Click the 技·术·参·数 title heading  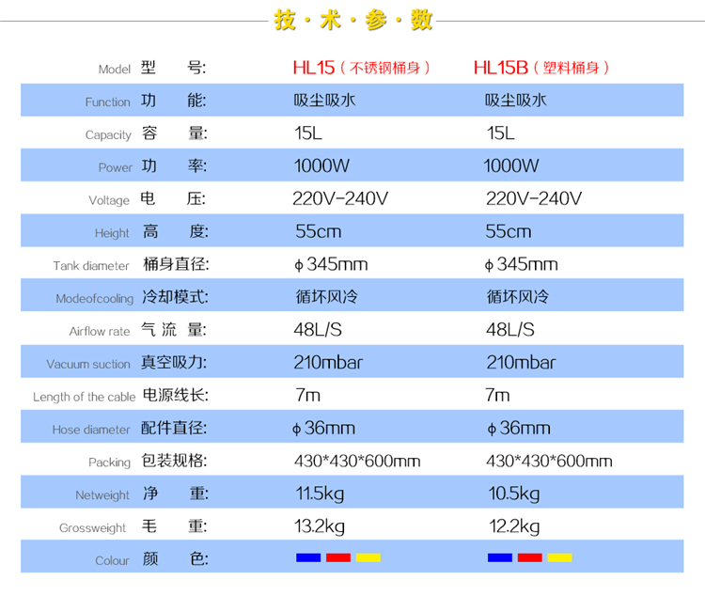pos(352,21)
